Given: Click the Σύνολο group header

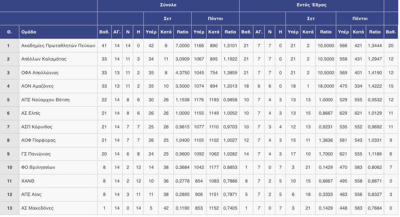Looking at the screenshot, I should (168, 5).
